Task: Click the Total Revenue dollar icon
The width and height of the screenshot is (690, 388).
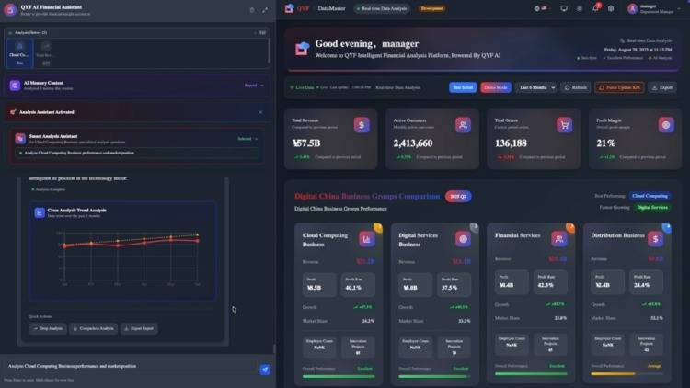Action: tap(362, 124)
